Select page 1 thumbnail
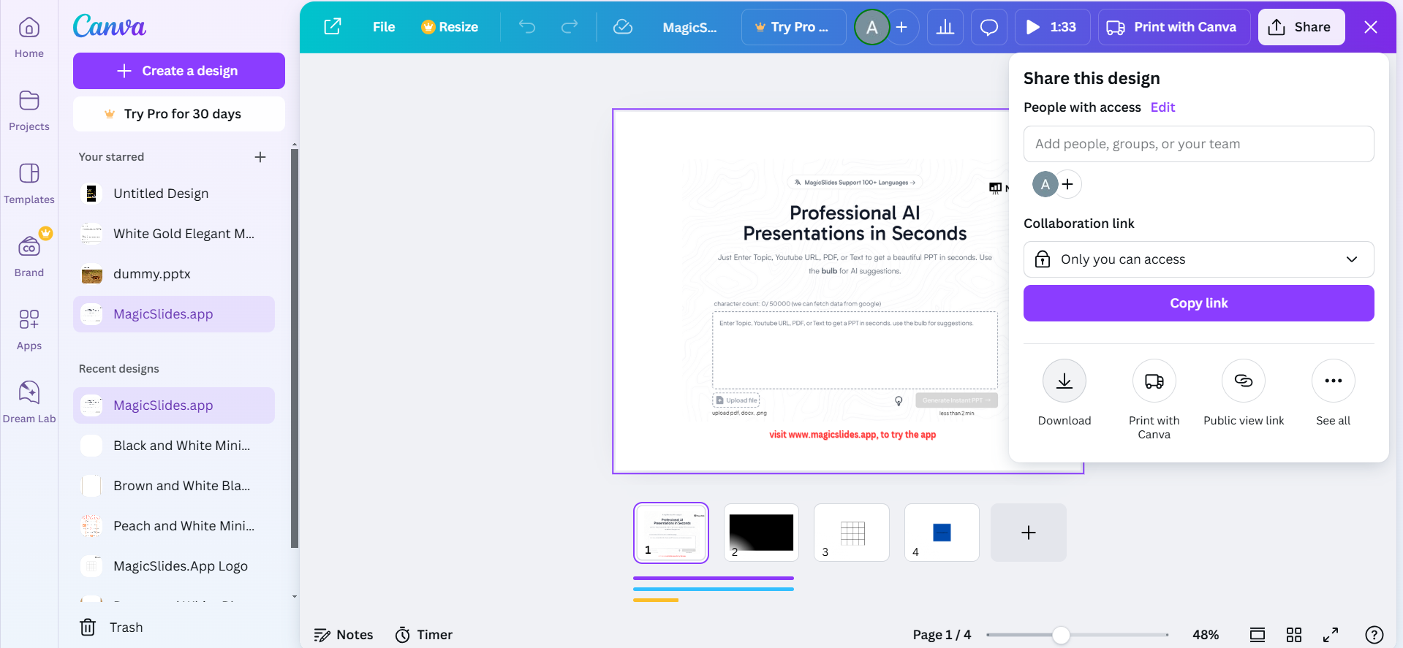This screenshot has width=1403, height=648. point(671,533)
